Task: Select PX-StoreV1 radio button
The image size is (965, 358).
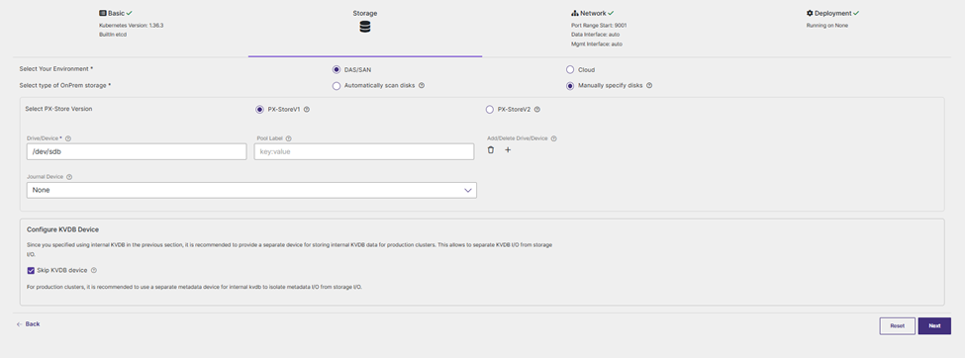Action: [x=259, y=110]
